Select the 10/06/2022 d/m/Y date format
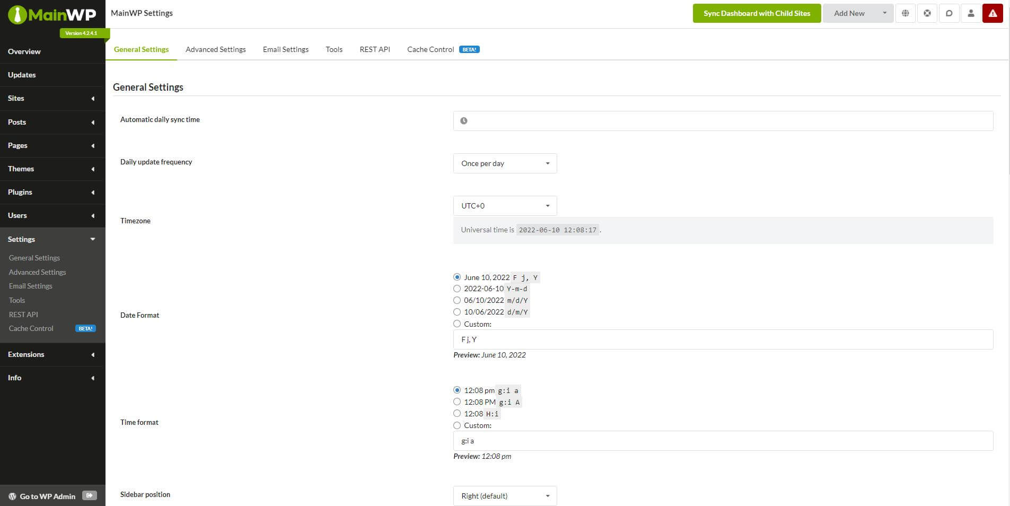This screenshot has width=1010, height=506. coord(457,312)
